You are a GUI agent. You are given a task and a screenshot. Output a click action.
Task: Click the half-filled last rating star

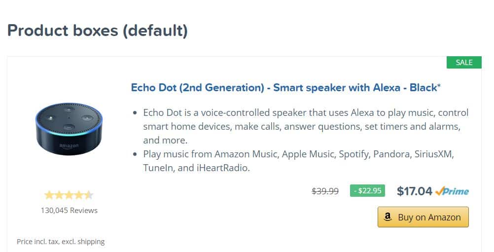pos(89,195)
